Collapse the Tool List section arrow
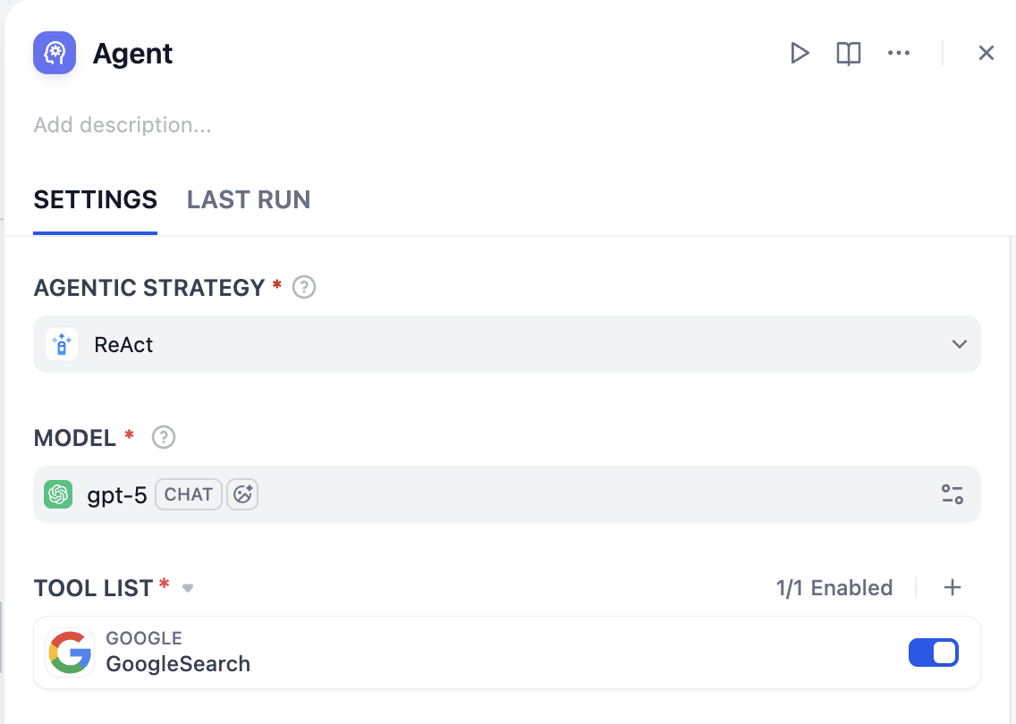 tap(188, 588)
